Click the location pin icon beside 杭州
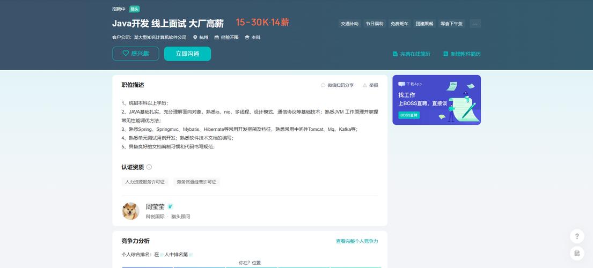593x268 pixels. point(195,38)
